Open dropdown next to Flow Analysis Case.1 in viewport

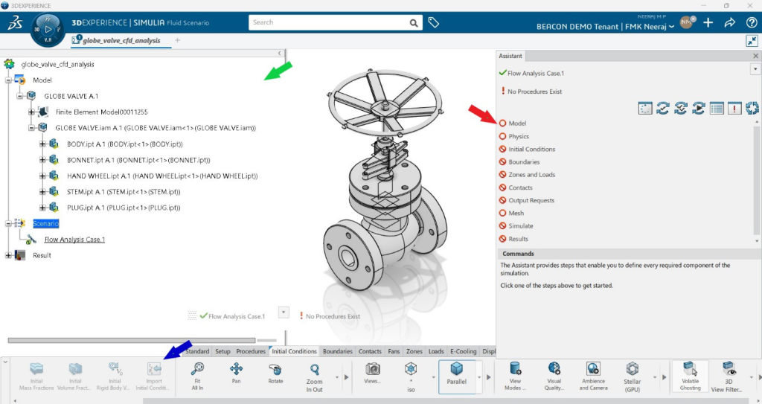click(284, 312)
